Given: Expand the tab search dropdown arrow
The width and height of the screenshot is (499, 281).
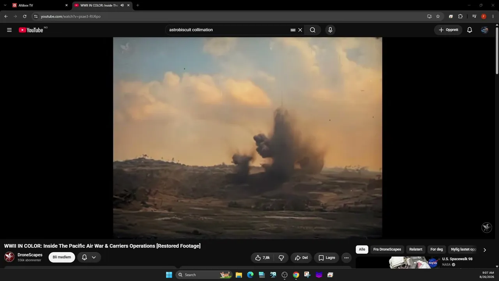Looking at the screenshot, I should 5,5.
